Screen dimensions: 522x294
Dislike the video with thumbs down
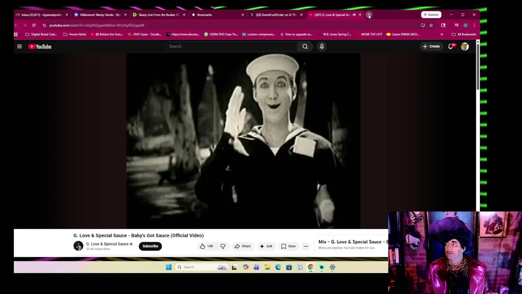click(223, 246)
